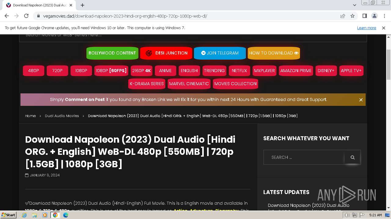Open File Explorer from taskbar

click(x=35, y=215)
